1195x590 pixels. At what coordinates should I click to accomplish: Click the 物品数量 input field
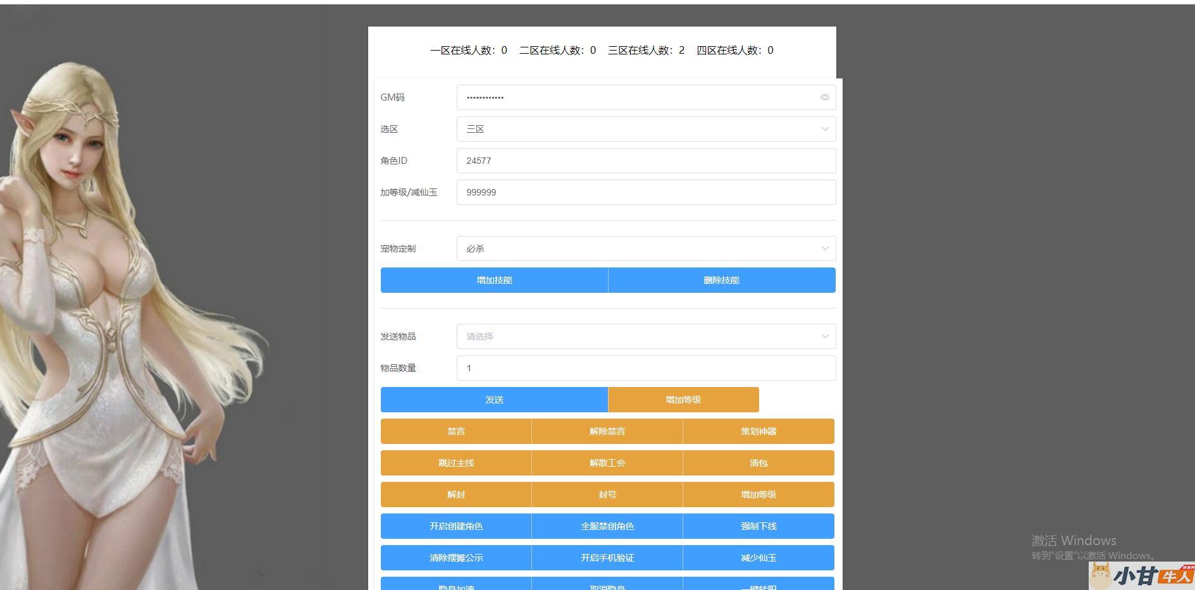click(x=645, y=368)
